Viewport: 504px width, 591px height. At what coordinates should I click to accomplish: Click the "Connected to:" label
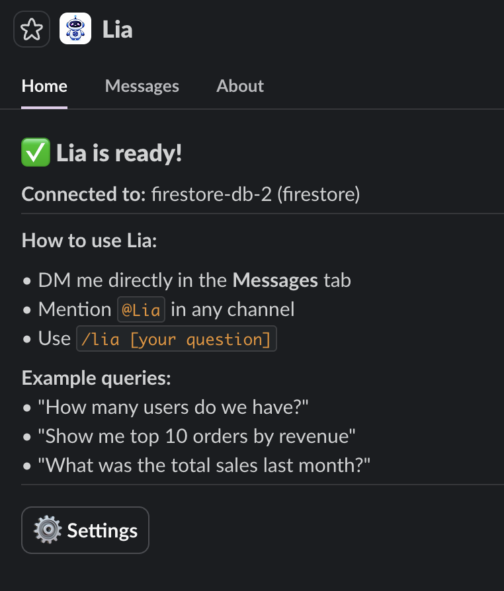coord(83,194)
